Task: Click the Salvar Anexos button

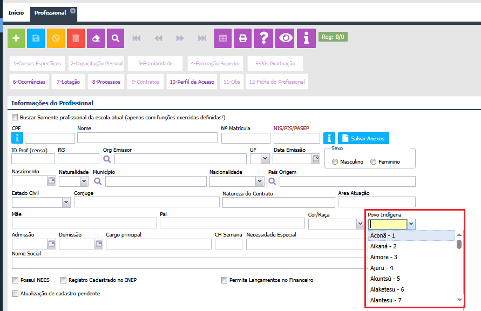Action: (x=363, y=138)
